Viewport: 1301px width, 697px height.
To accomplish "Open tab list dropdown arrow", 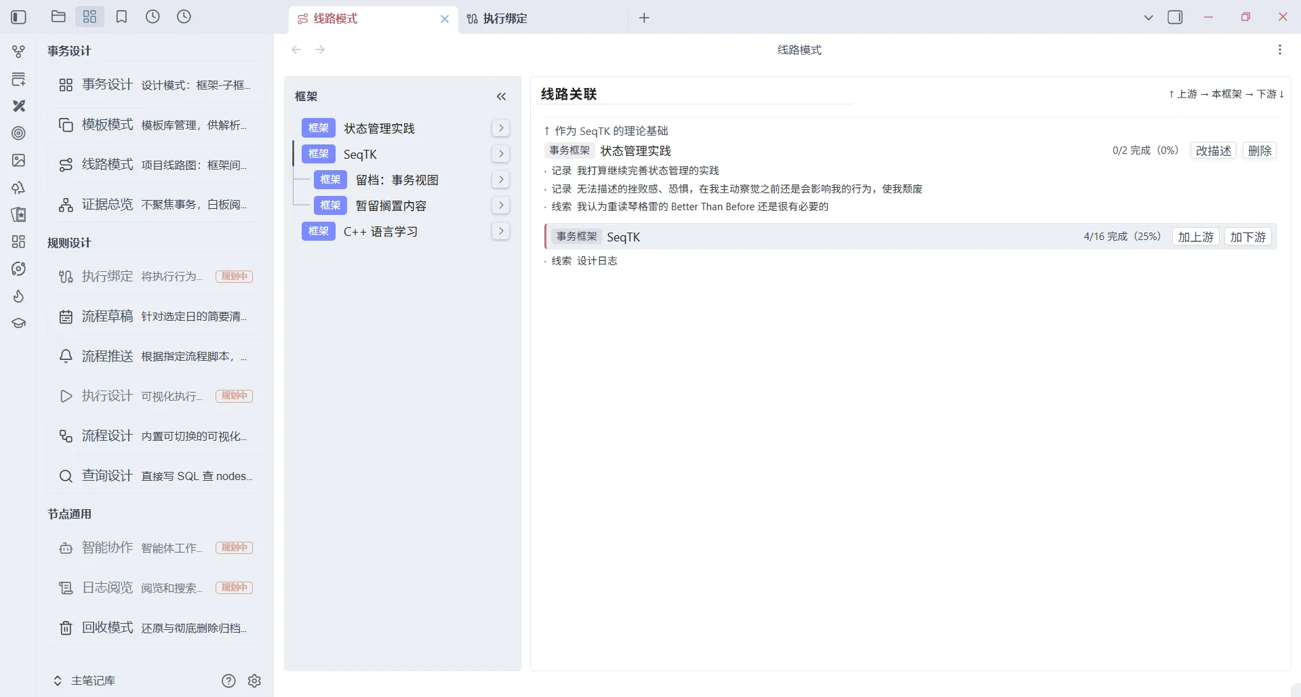I will tap(1148, 18).
